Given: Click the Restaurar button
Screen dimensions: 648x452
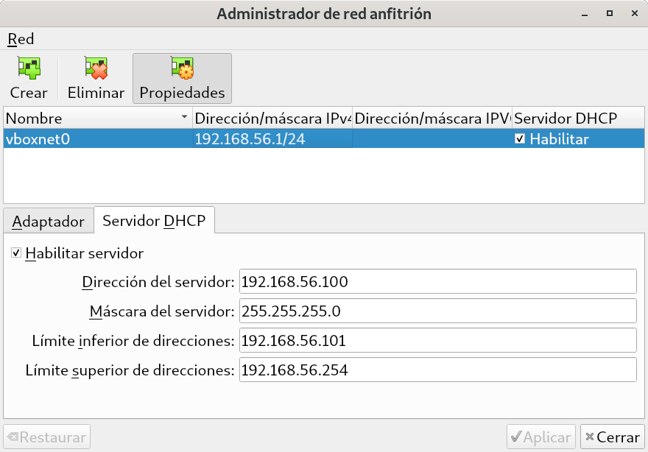Looking at the screenshot, I should (47, 437).
